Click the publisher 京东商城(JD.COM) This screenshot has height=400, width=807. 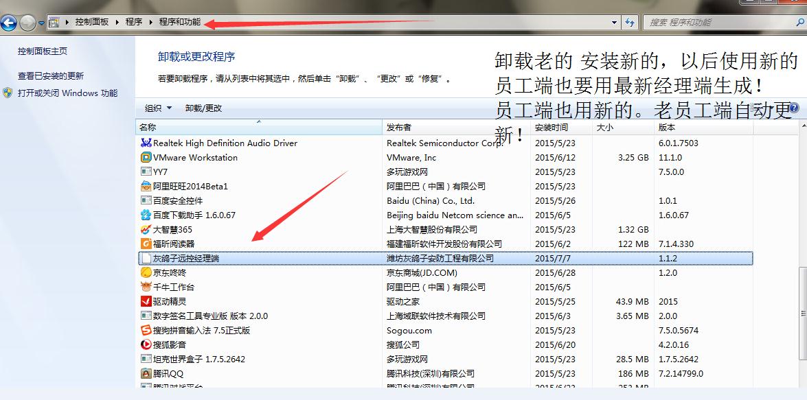tap(422, 272)
